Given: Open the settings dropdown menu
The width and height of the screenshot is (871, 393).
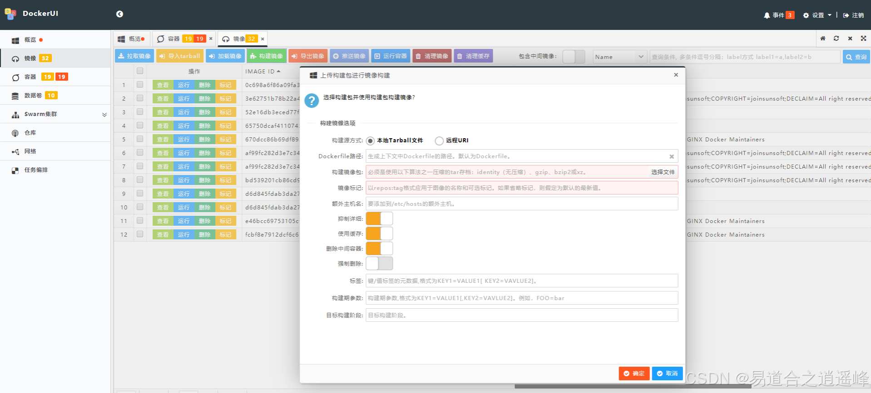Looking at the screenshot, I should click(817, 15).
